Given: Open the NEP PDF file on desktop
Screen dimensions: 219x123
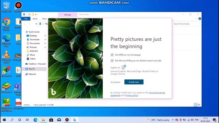Looking at the screenshot, I should (x=18, y=104).
